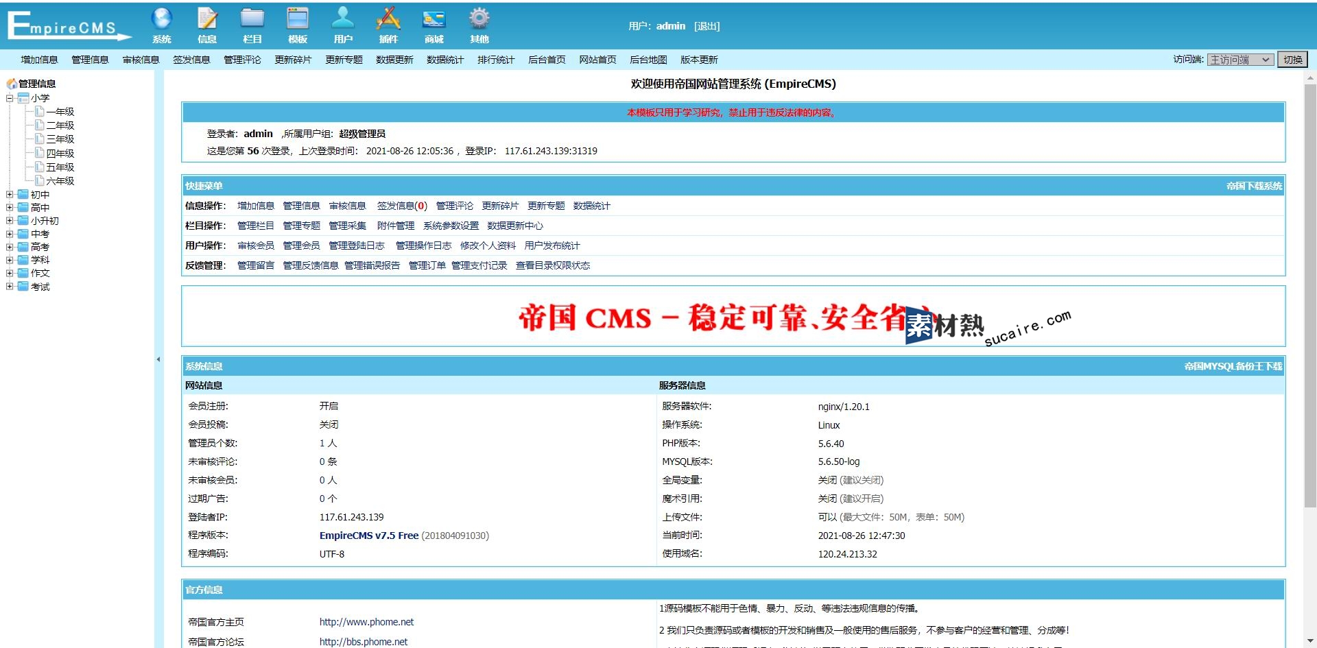The width and height of the screenshot is (1317, 648).
Task: Open 版本更新 in the top submenu
Action: [699, 60]
